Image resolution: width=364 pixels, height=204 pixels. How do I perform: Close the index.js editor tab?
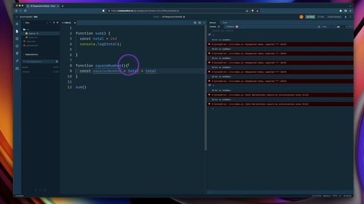tap(75, 23)
